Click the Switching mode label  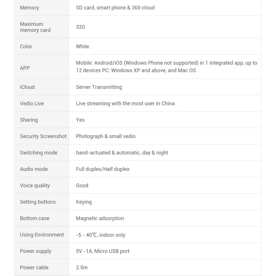[x=39, y=153]
